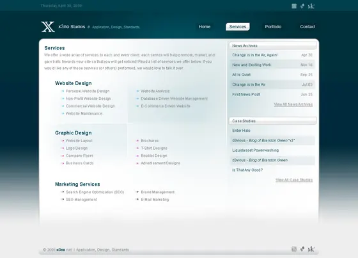The image size is (358, 258).
Task: Open the Liquidasset Powerwashing case study
Action: [x=256, y=150]
